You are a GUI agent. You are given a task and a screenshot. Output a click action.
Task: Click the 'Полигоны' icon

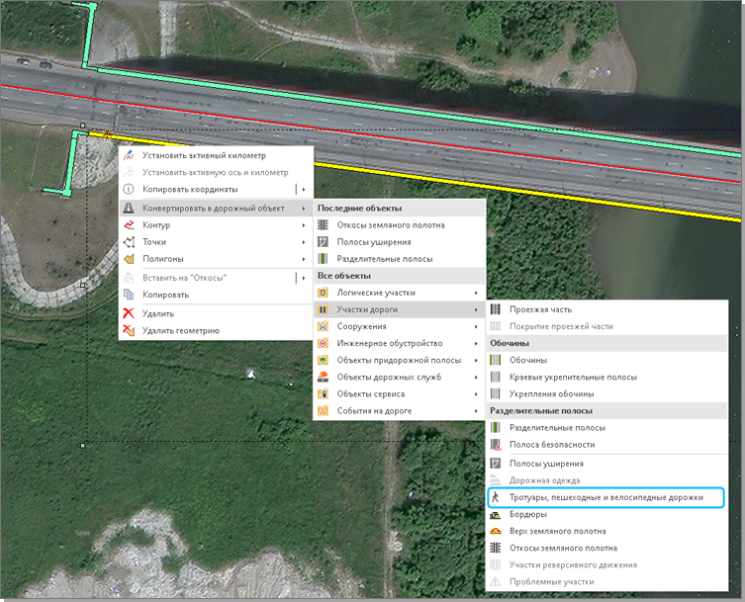click(129, 259)
